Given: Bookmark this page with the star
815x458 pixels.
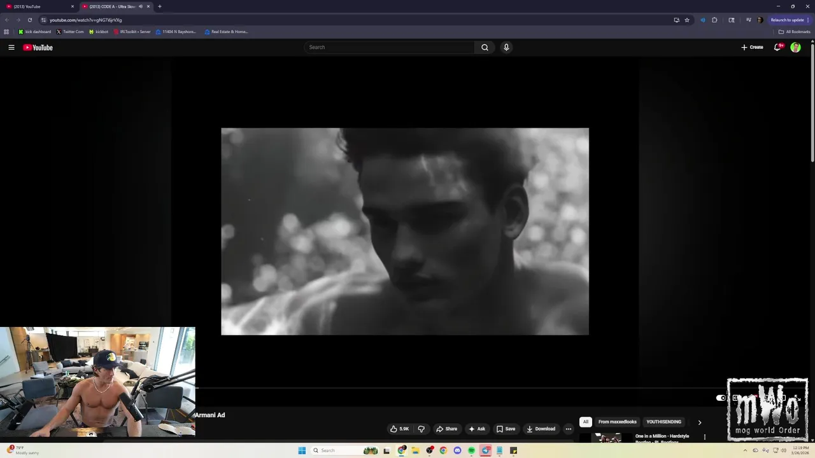Looking at the screenshot, I should [687, 20].
